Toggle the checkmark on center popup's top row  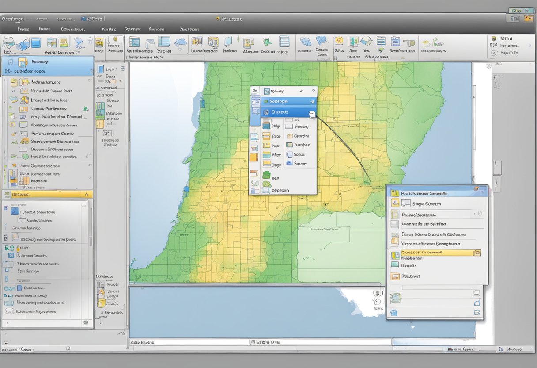click(300, 91)
